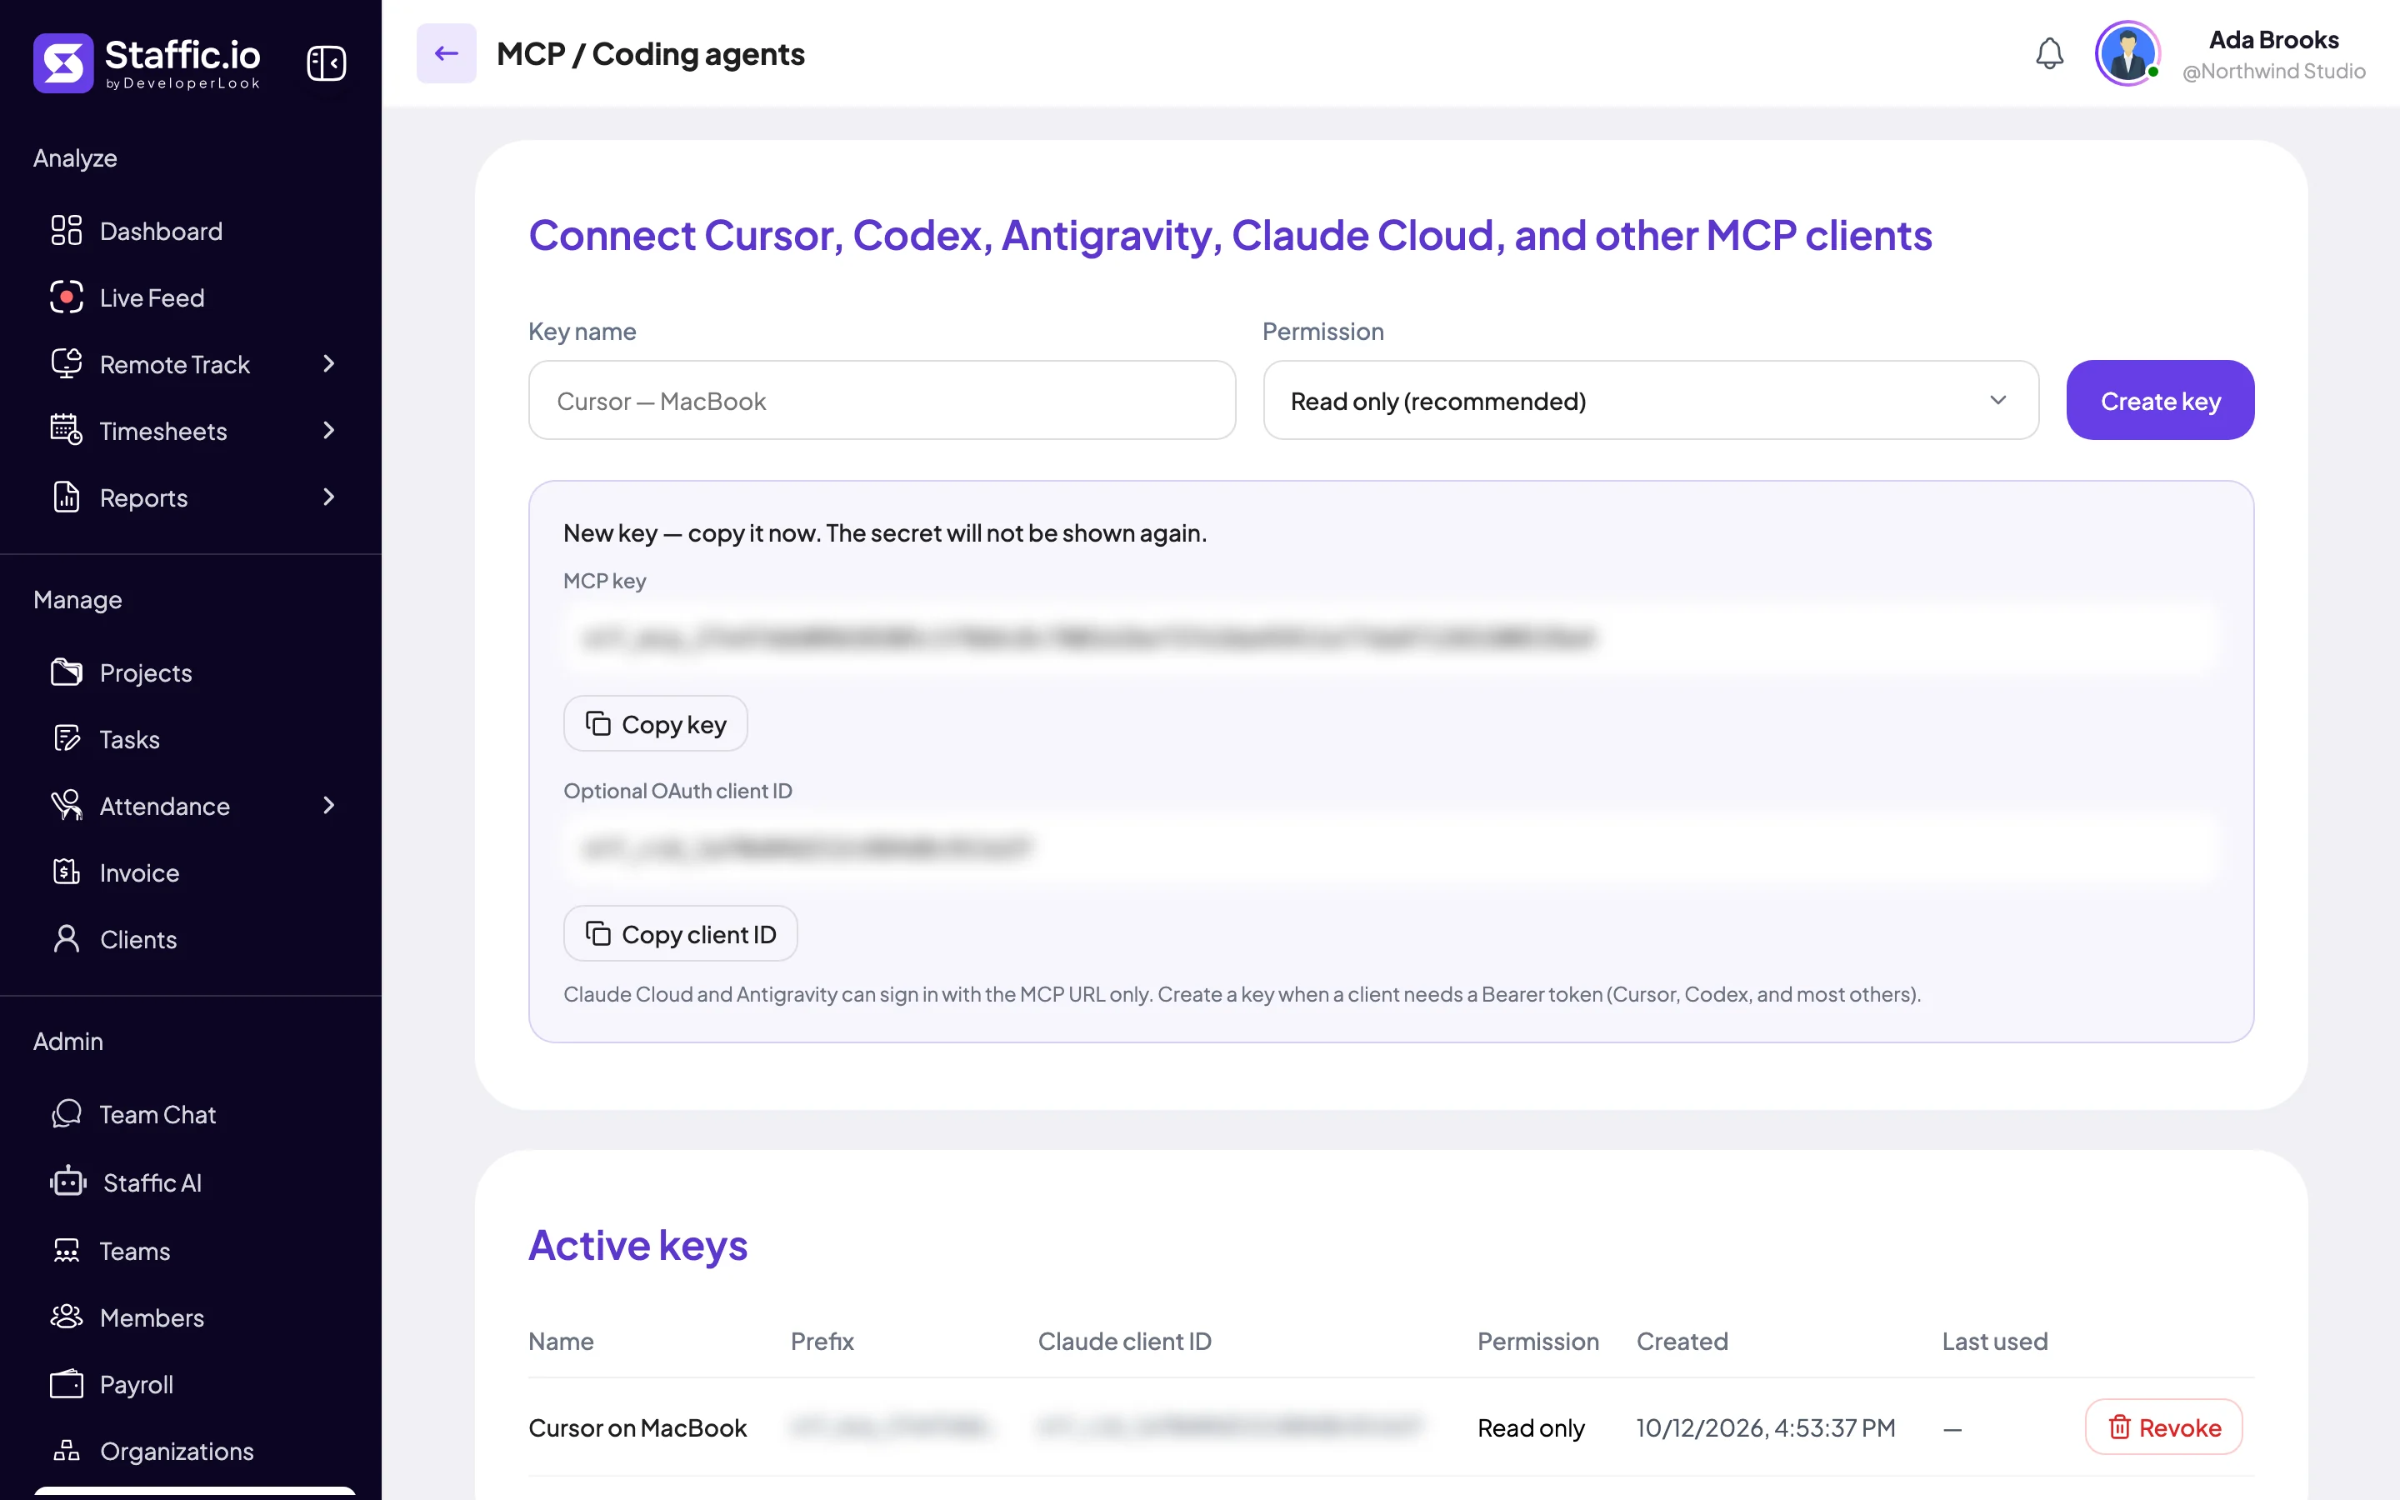Click the Members group icon
Screen dimensions: 2400x1500
point(67,1317)
